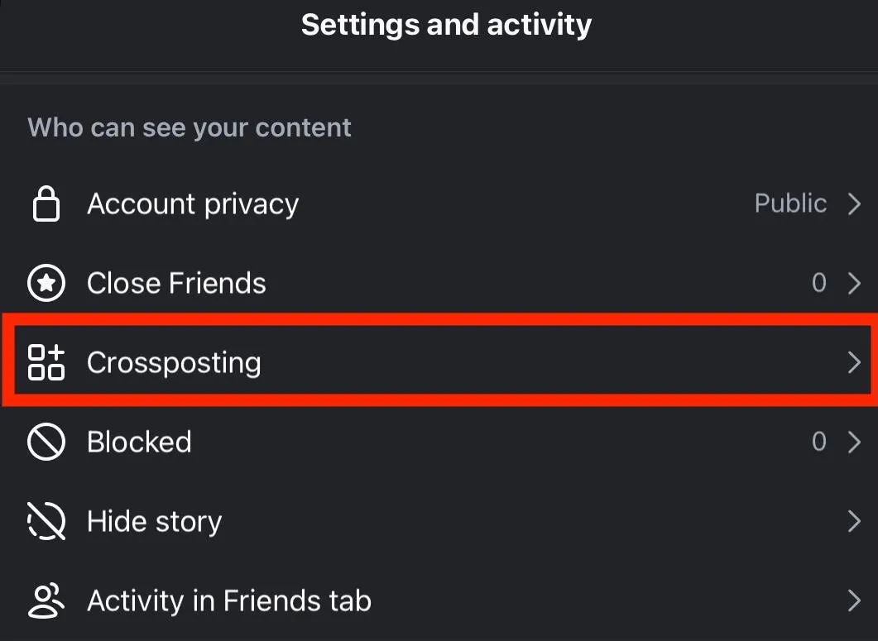This screenshot has width=878, height=641.
Task: Open the Account privacy setting
Action: point(193,204)
